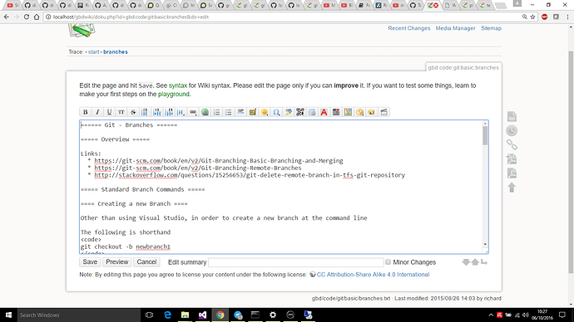The width and height of the screenshot is (574, 322).
Task: Click the editor's vertical scrollbar thumb
Action: tap(485, 136)
